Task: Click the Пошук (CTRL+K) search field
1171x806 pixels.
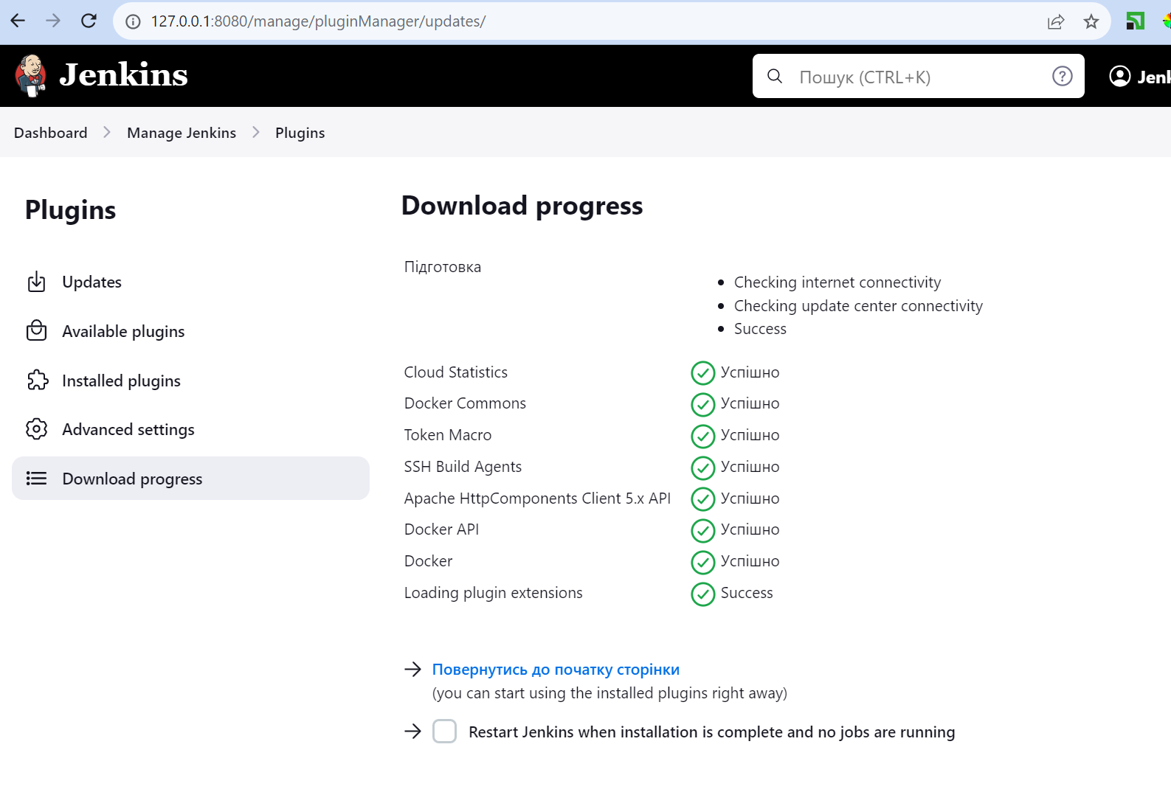Action: pyautogui.click(x=918, y=76)
